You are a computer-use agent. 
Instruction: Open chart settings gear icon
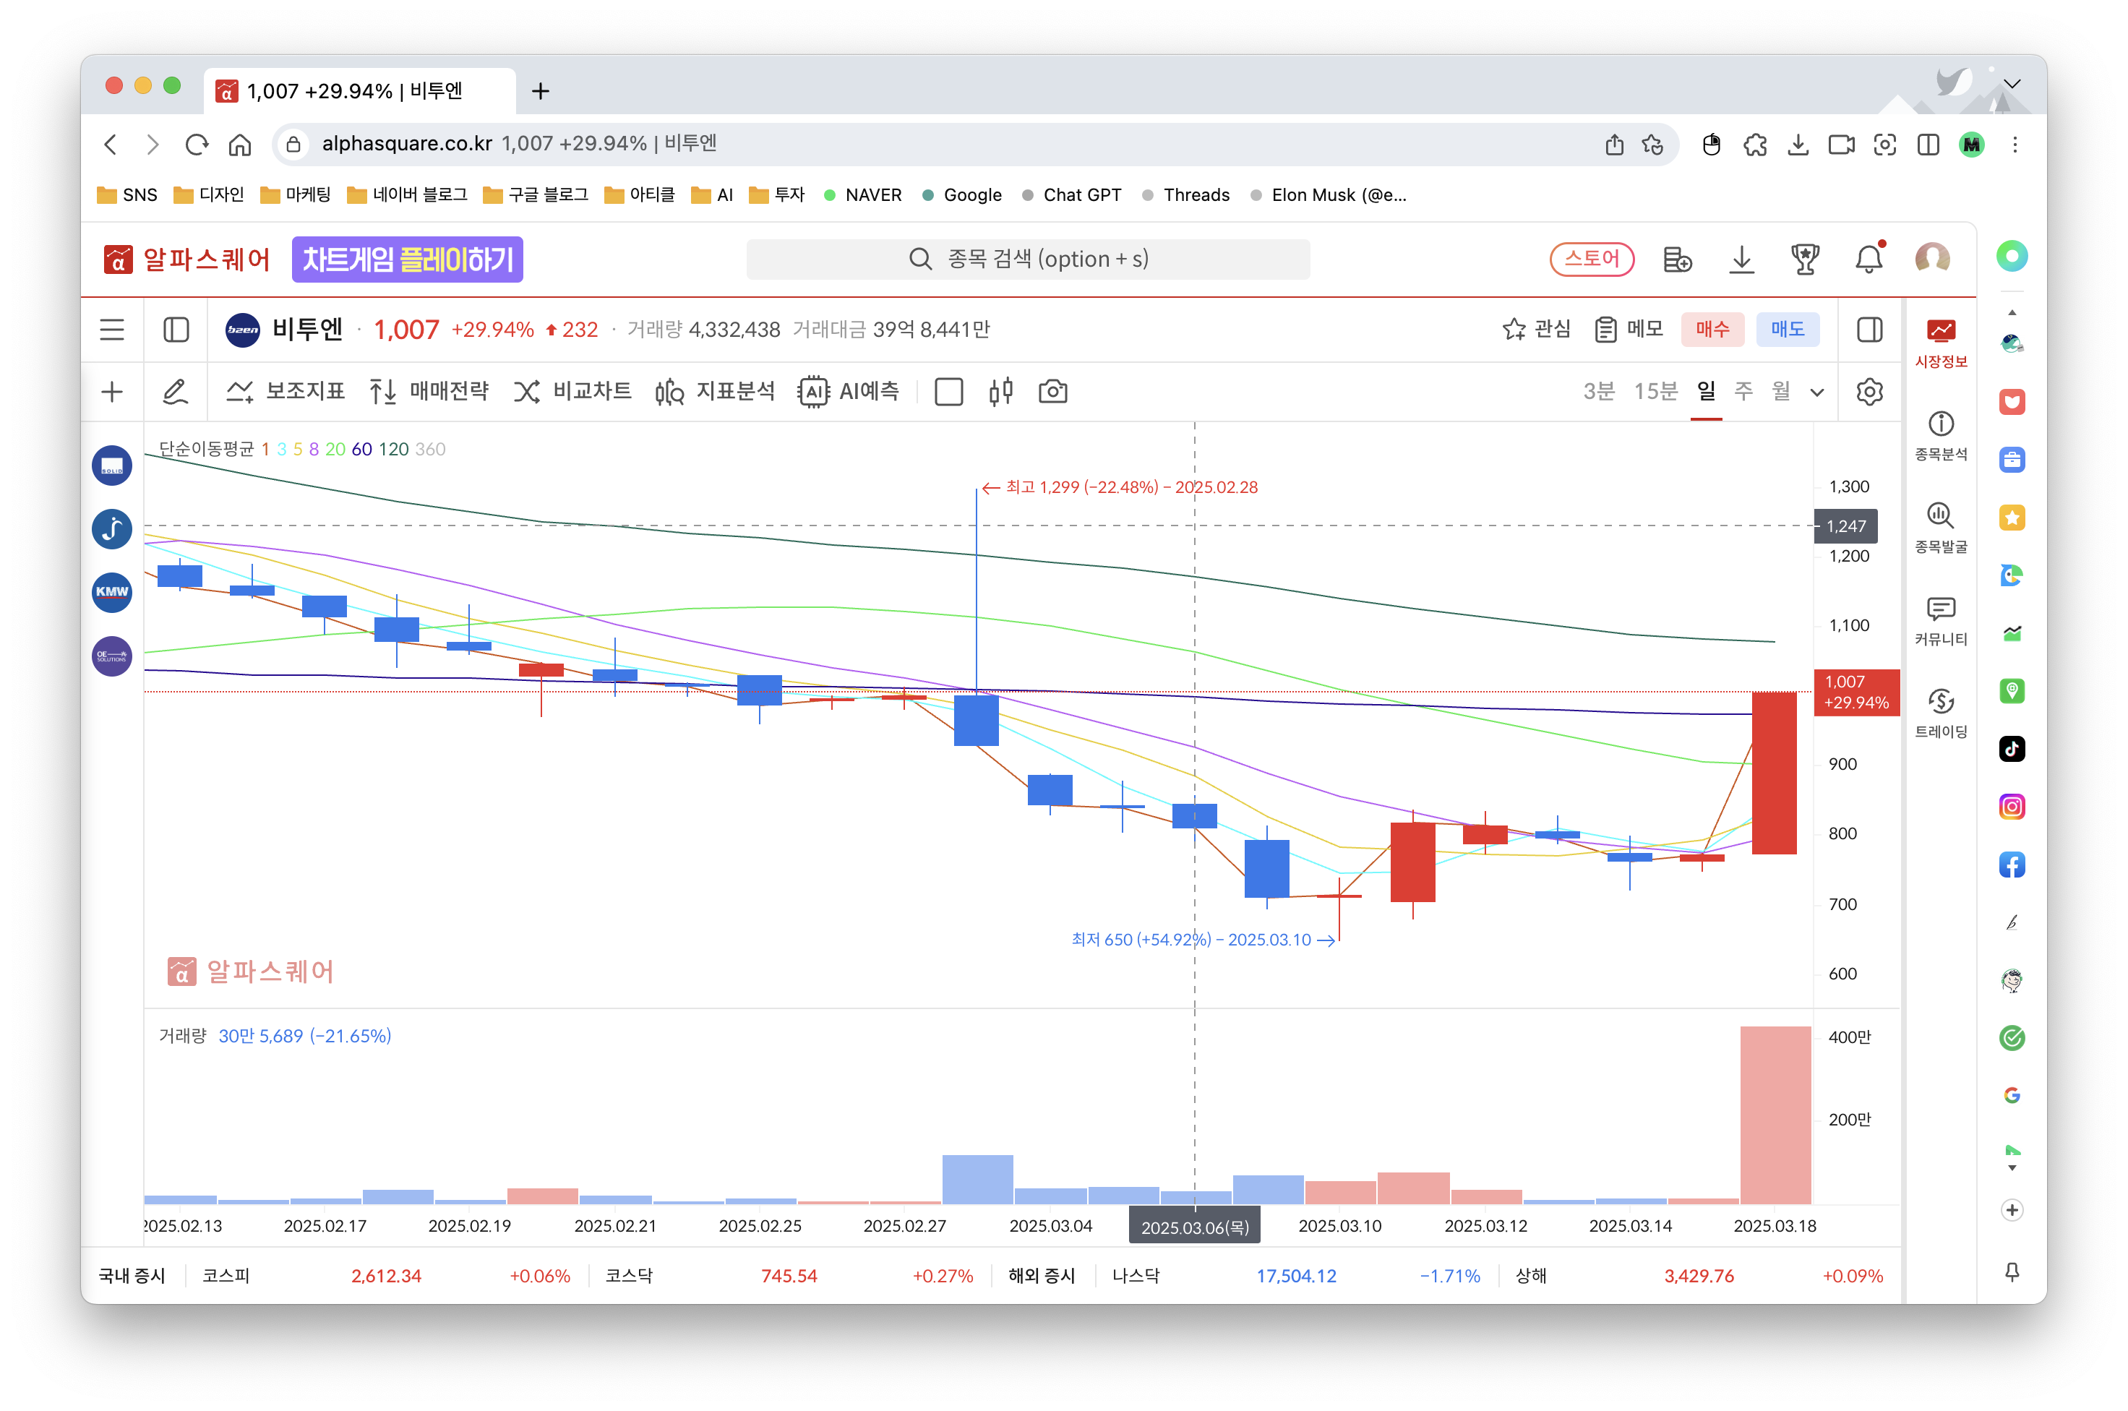pyautogui.click(x=1869, y=392)
